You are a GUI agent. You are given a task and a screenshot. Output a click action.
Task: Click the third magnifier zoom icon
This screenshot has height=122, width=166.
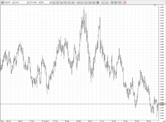[x=69, y=2]
